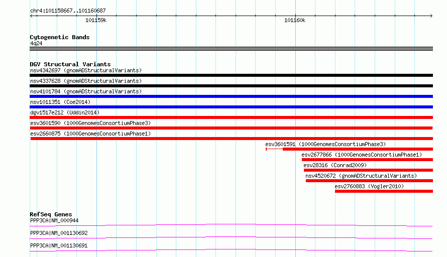
Task: Select the Cytogenetic Bands track title
Action: point(60,37)
